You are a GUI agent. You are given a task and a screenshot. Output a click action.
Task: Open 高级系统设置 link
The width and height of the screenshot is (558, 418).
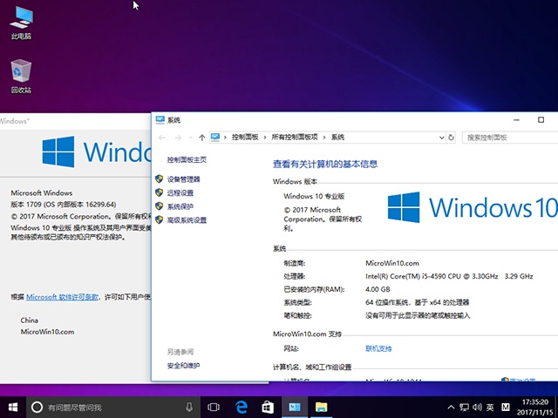(x=187, y=220)
